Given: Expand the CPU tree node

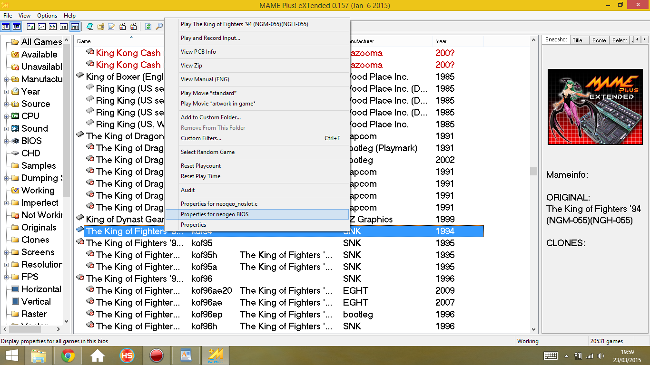Looking at the screenshot, I should (x=7, y=116).
